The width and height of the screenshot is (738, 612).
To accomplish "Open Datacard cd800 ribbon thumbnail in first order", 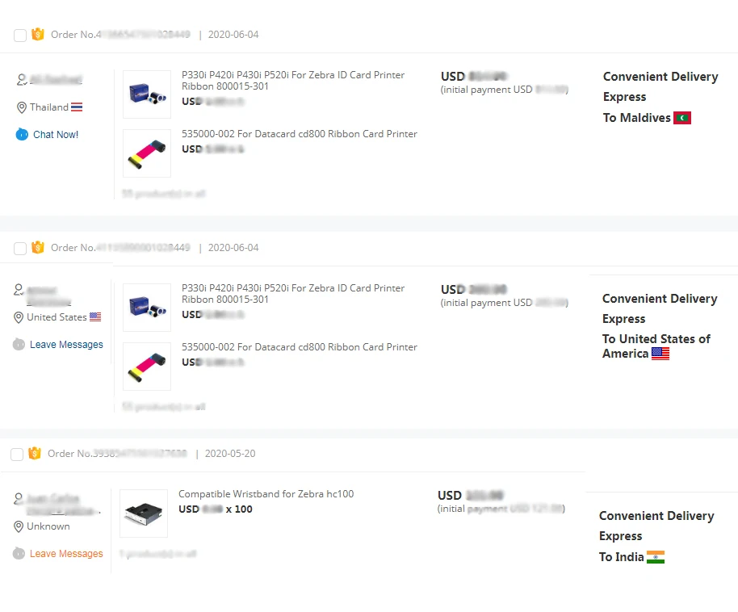I will [147, 153].
